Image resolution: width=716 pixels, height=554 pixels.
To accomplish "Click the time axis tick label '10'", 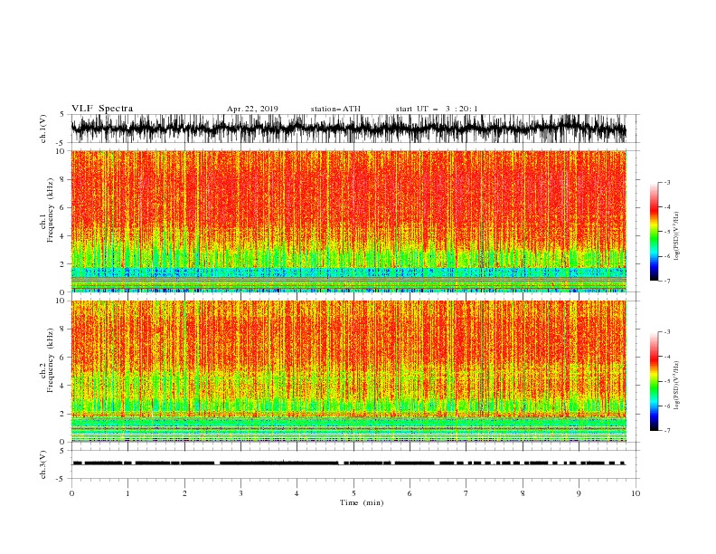I will pos(636,493).
